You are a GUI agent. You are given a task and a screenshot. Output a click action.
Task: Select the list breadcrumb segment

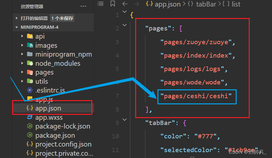pos(236,4)
